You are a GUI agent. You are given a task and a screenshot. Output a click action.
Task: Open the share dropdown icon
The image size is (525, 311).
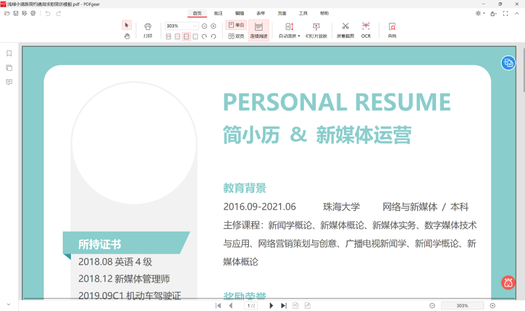click(x=493, y=14)
